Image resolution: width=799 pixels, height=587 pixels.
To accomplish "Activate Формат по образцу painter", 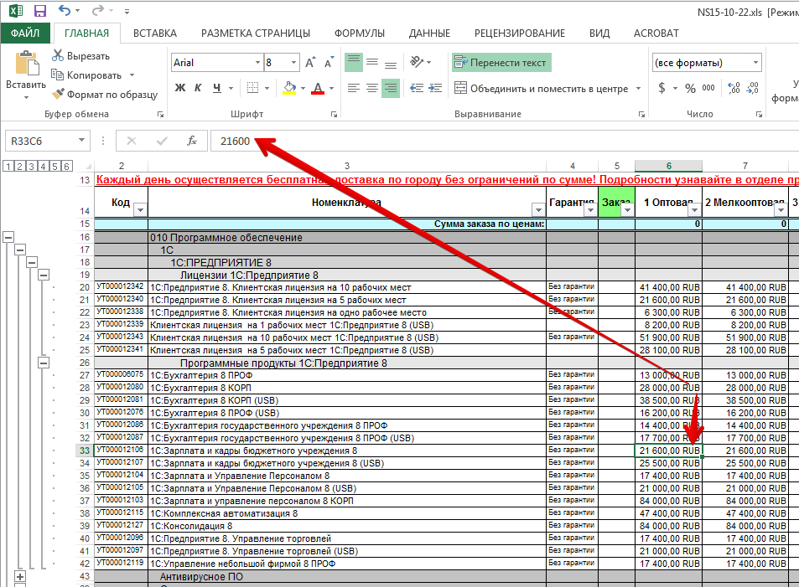I will [105, 94].
